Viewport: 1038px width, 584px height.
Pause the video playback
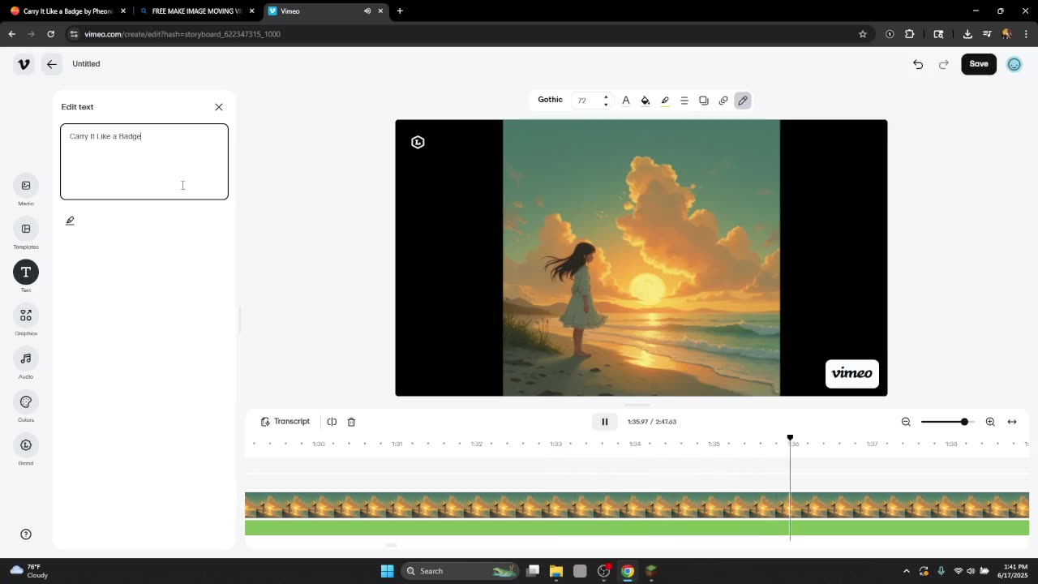604,422
